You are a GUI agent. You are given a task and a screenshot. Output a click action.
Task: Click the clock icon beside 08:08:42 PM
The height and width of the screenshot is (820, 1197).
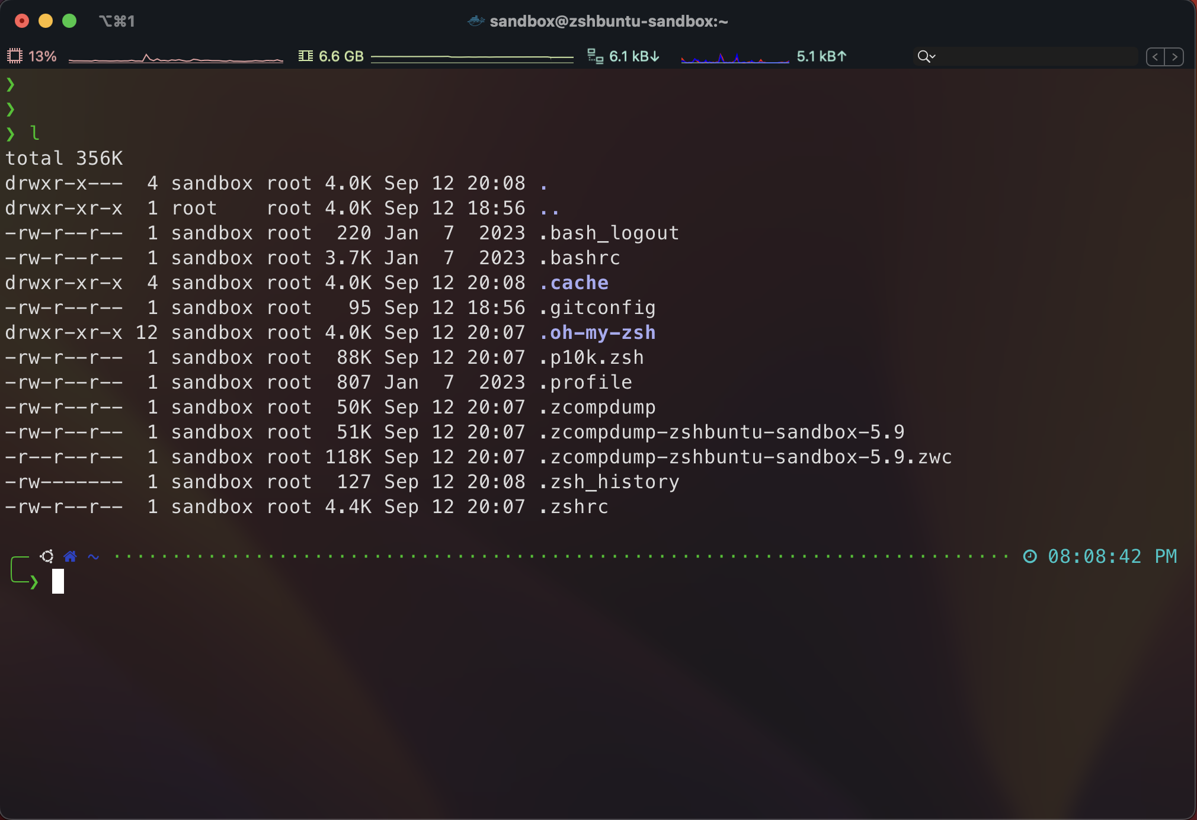coord(1030,556)
